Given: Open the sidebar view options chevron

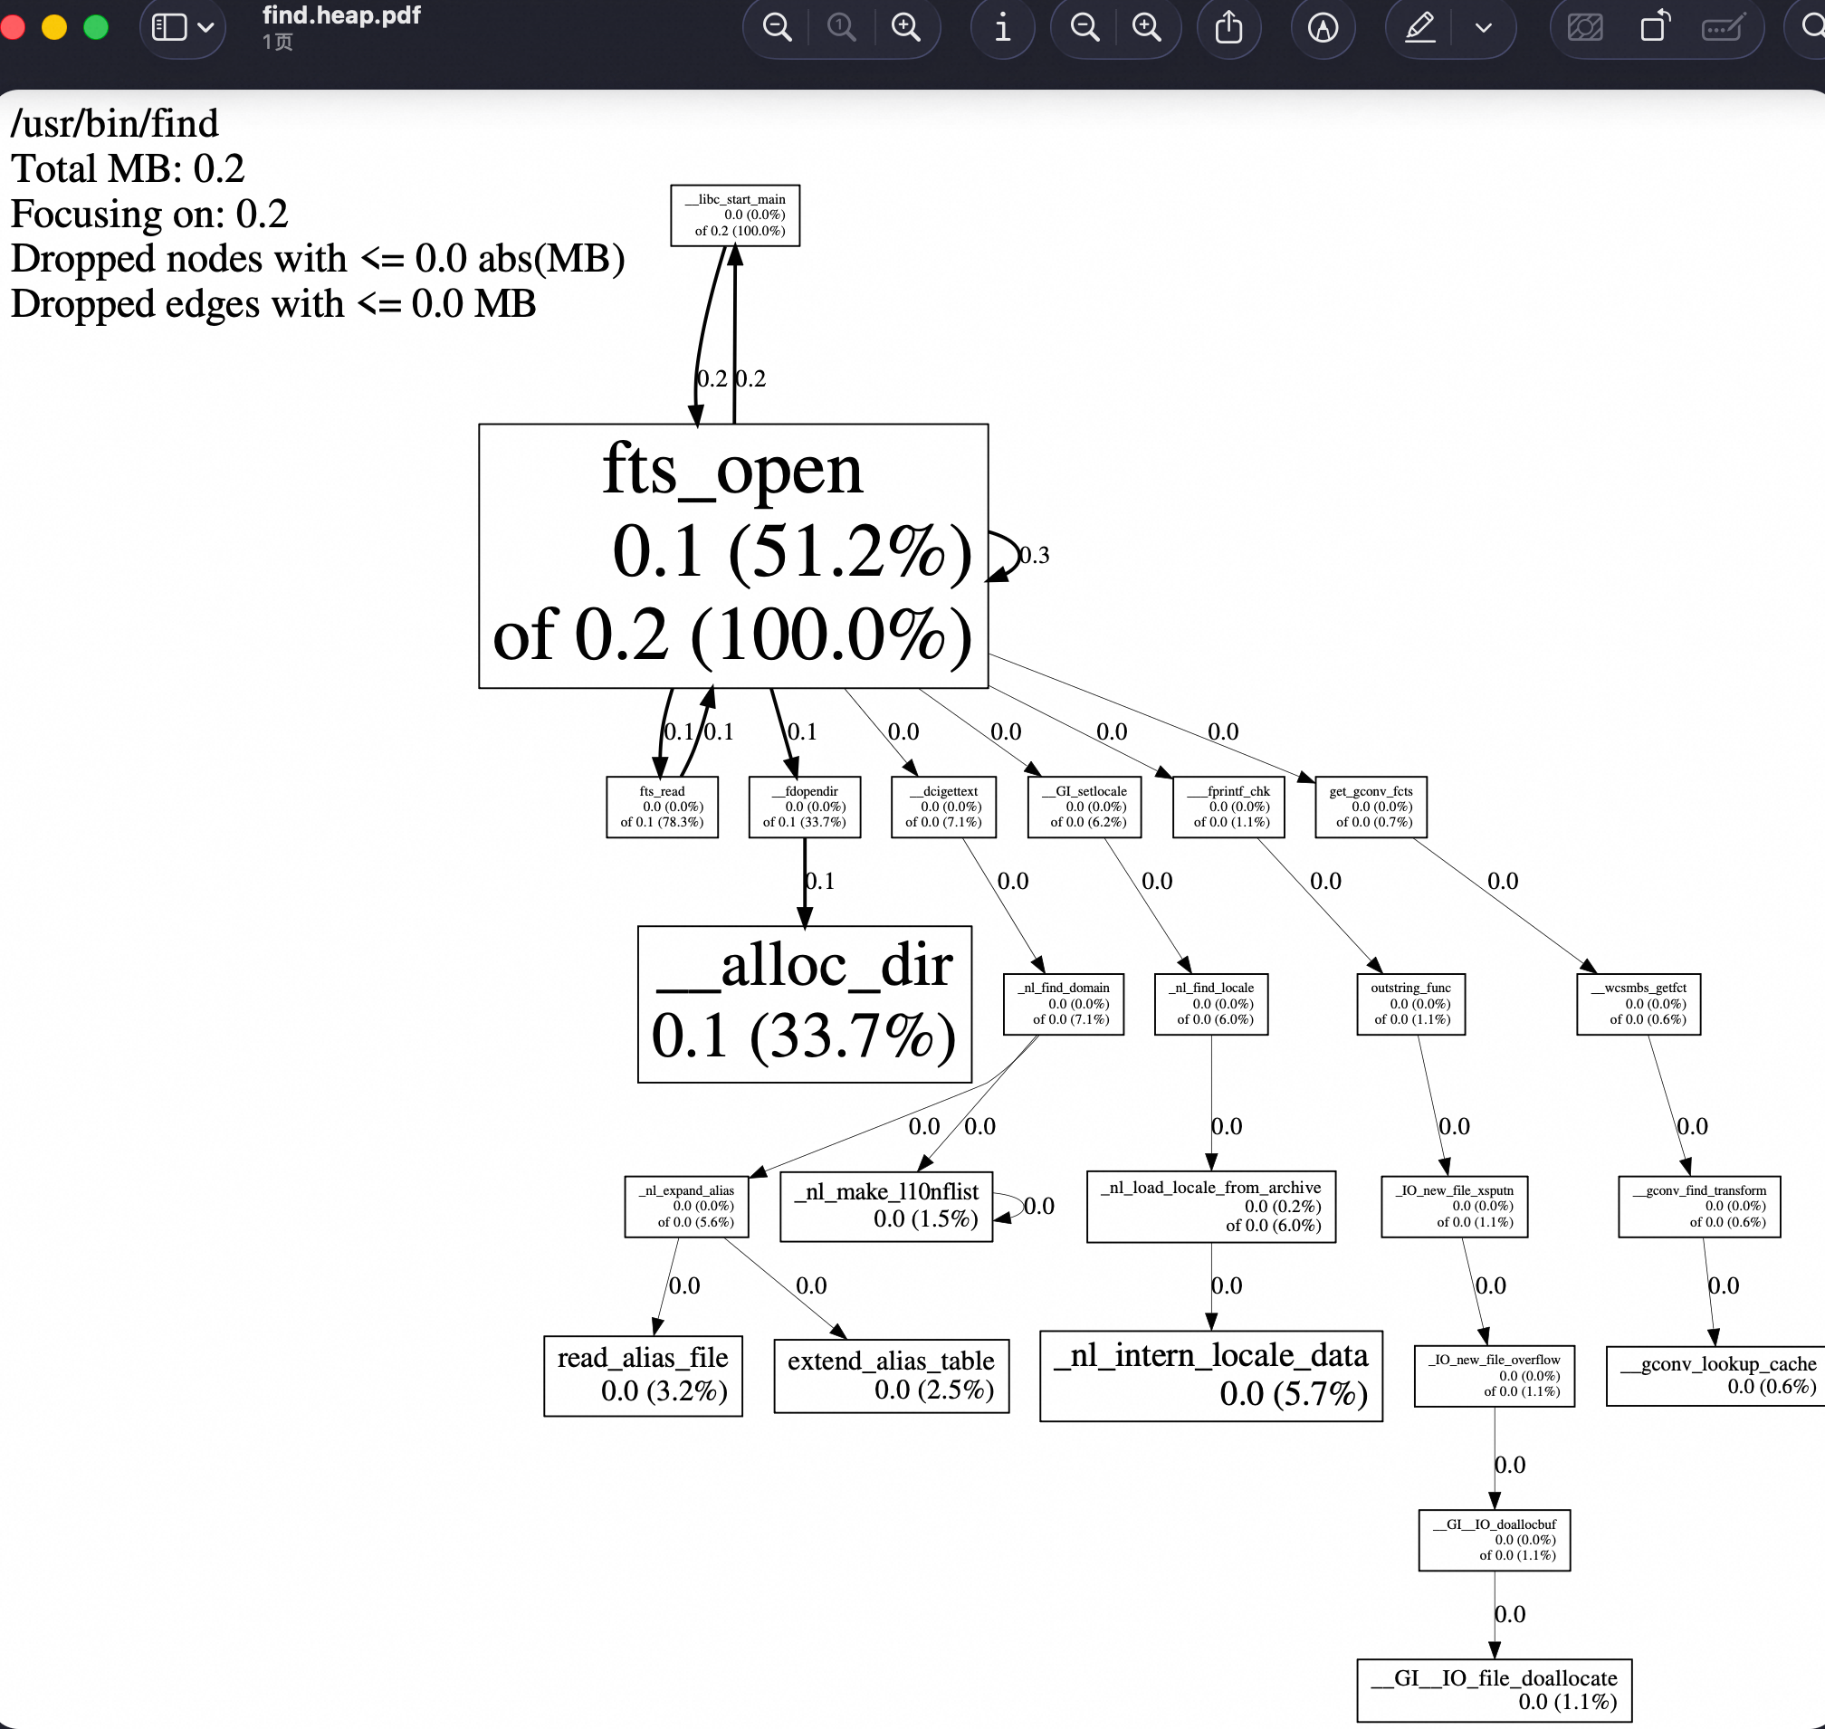Looking at the screenshot, I should (206, 28).
